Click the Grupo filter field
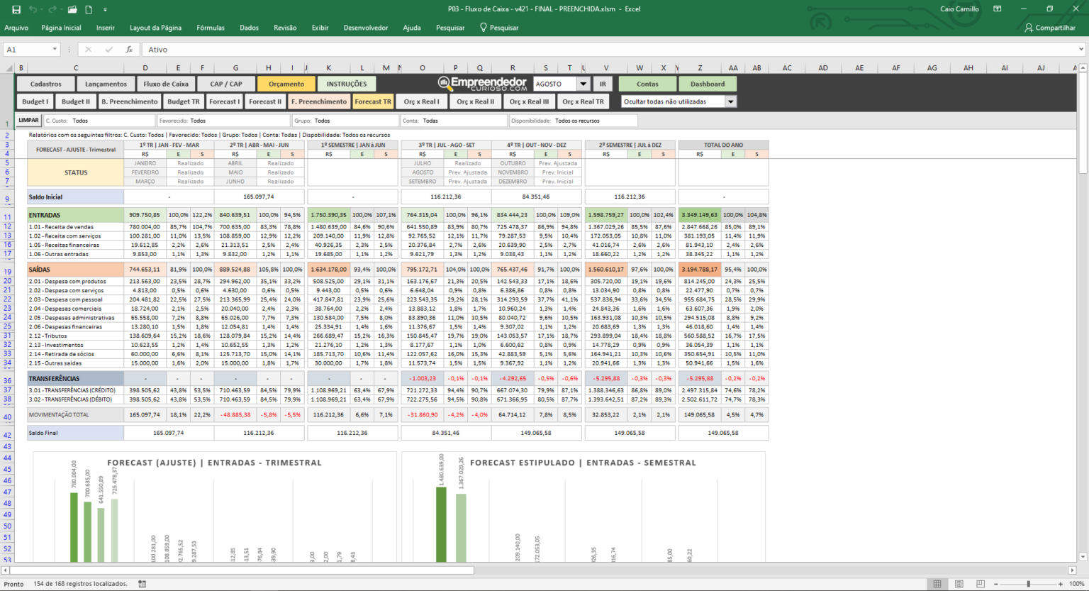Image resolution: width=1089 pixels, height=591 pixels. pyautogui.click(x=346, y=121)
